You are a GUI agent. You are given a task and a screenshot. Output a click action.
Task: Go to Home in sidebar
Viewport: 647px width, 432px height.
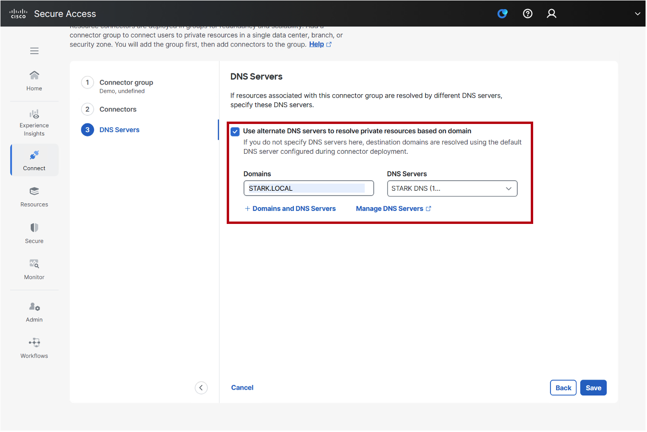[34, 81]
